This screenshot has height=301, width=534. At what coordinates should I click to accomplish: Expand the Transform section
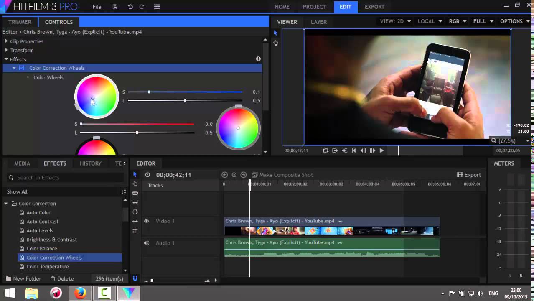6,50
